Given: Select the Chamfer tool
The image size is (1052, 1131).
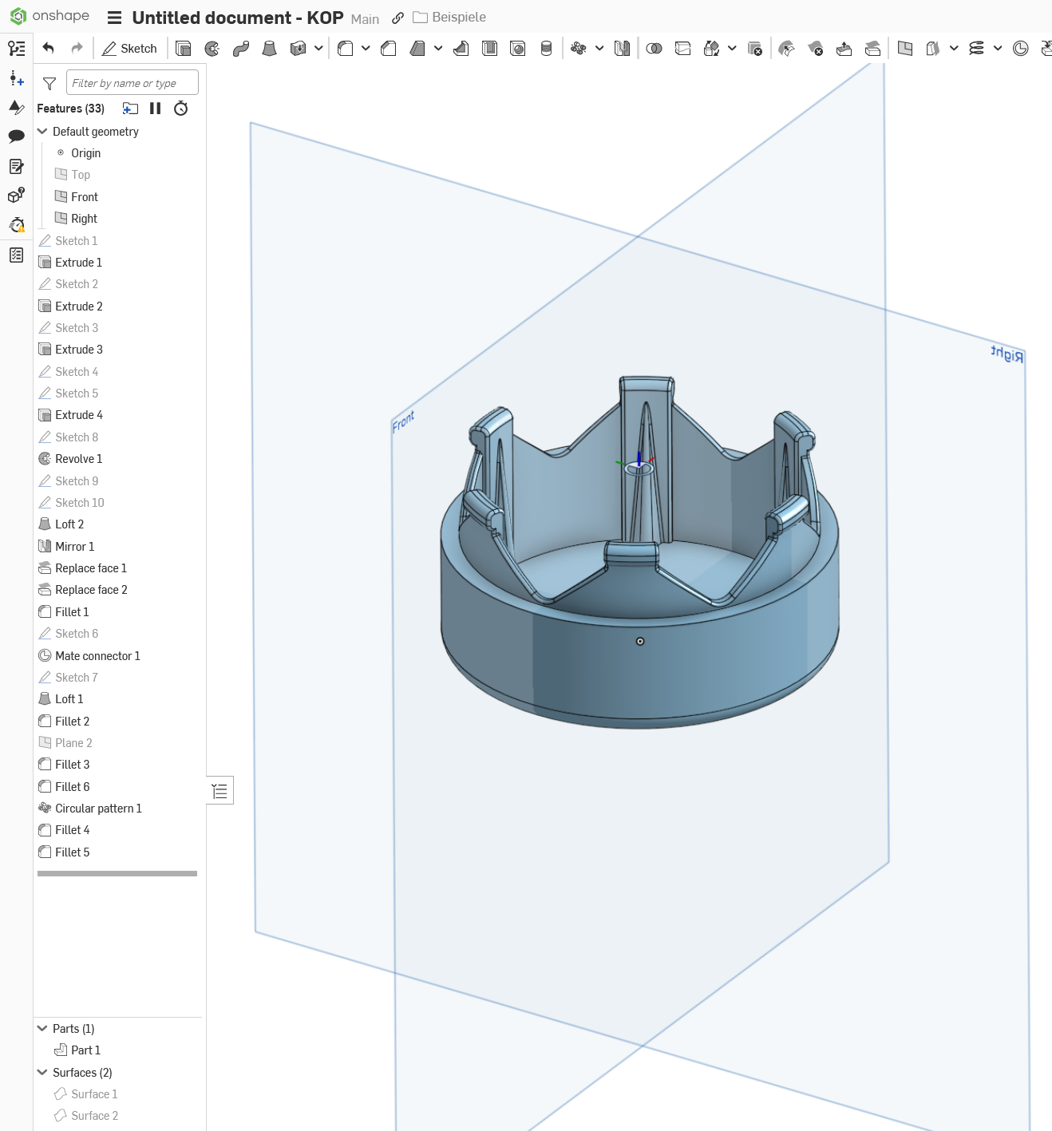Looking at the screenshot, I should 389,49.
